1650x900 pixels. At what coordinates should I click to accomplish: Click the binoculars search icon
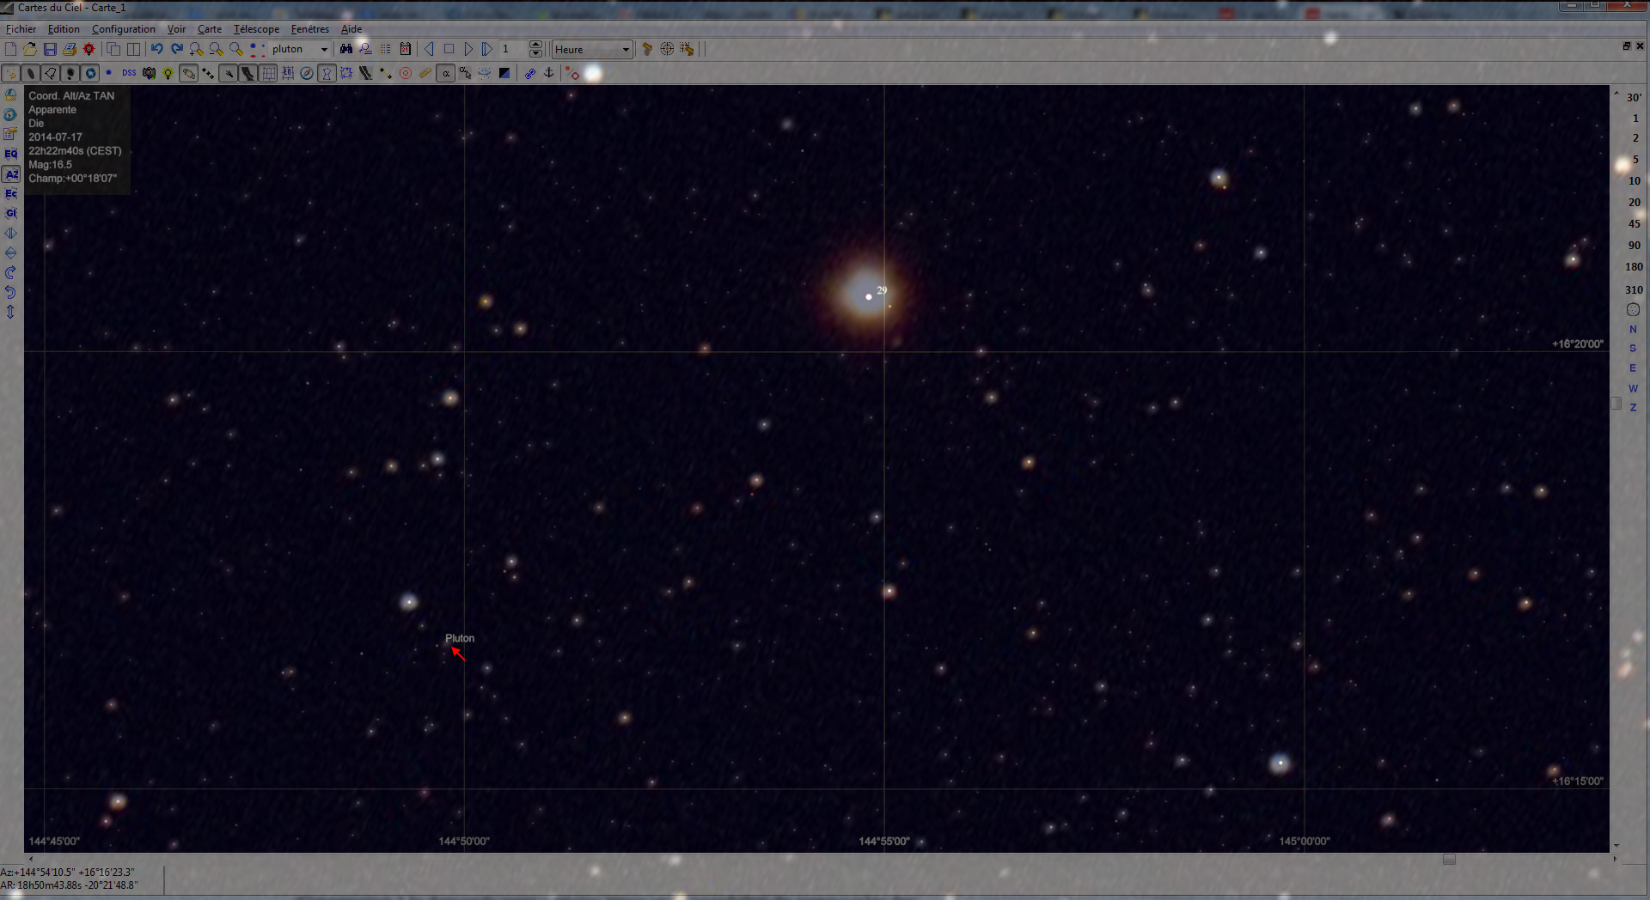coord(346,49)
